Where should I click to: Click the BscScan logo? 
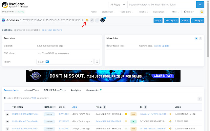15,5
